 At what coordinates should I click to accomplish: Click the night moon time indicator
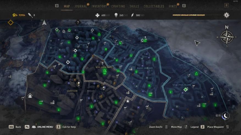tap(226, 116)
